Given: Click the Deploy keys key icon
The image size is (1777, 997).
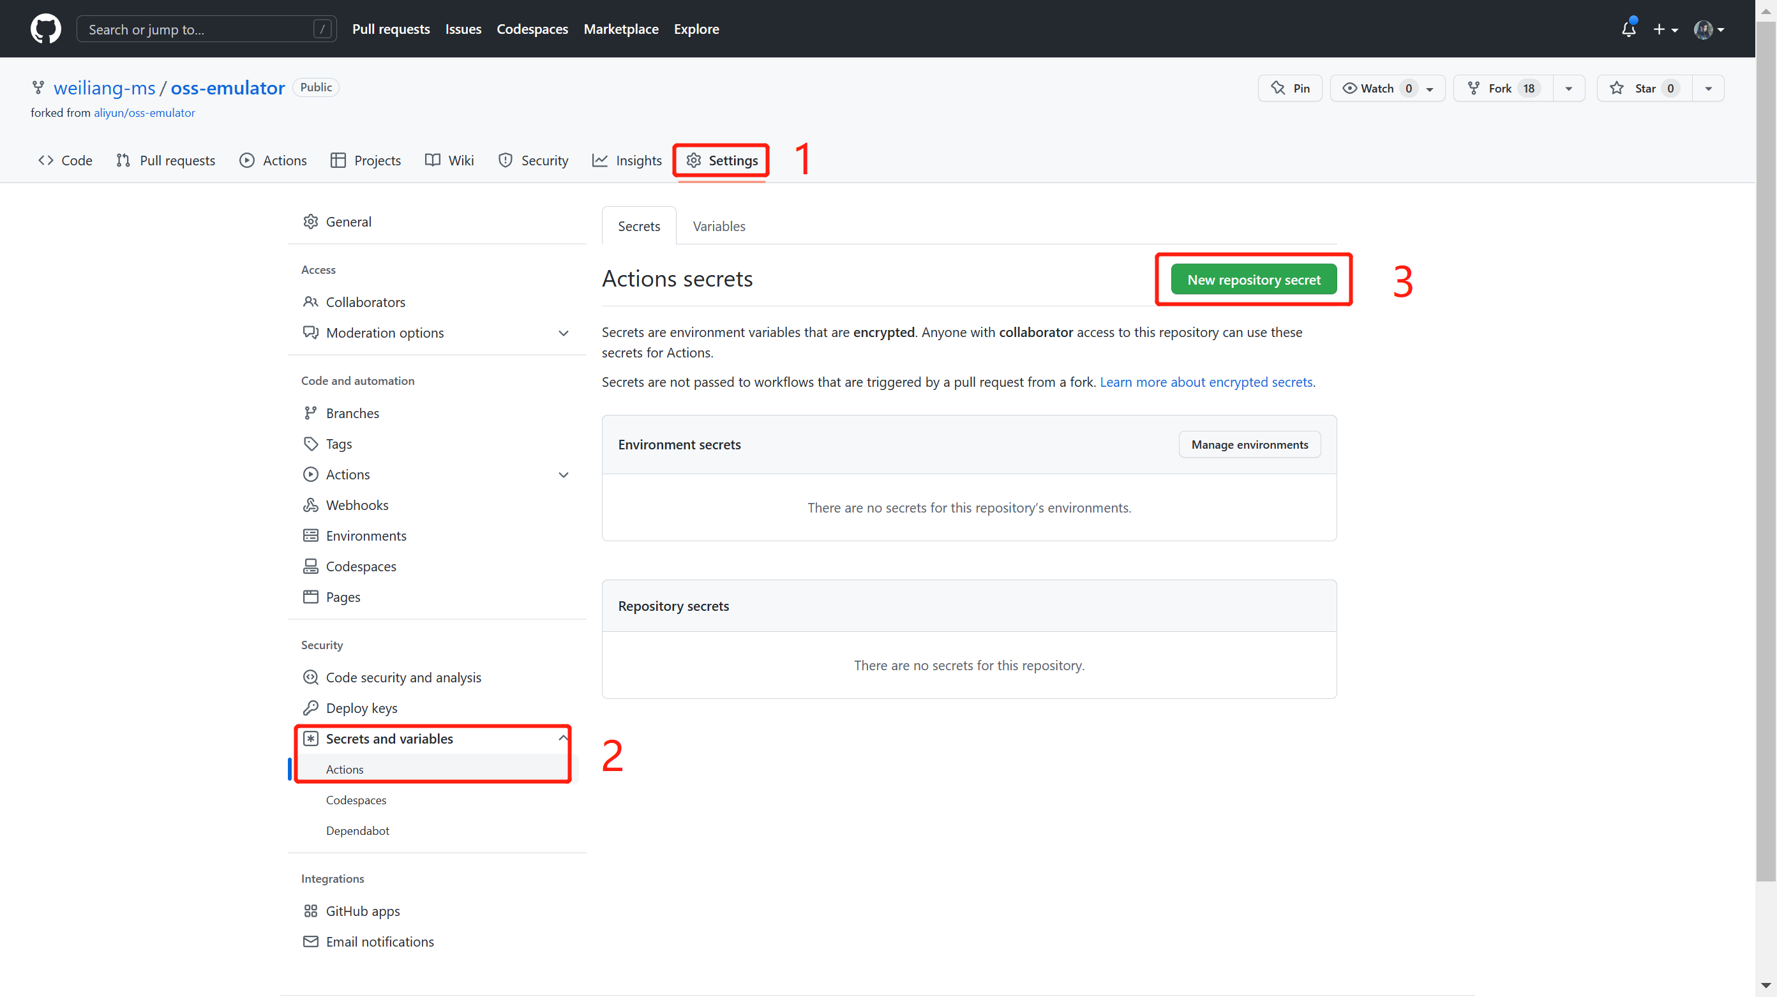Looking at the screenshot, I should point(310,708).
